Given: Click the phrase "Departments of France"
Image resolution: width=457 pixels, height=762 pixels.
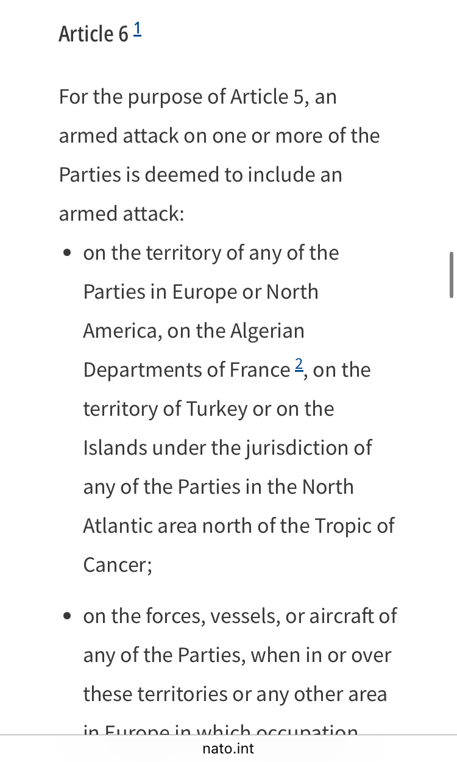Looking at the screenshot, I should (186, 370).
